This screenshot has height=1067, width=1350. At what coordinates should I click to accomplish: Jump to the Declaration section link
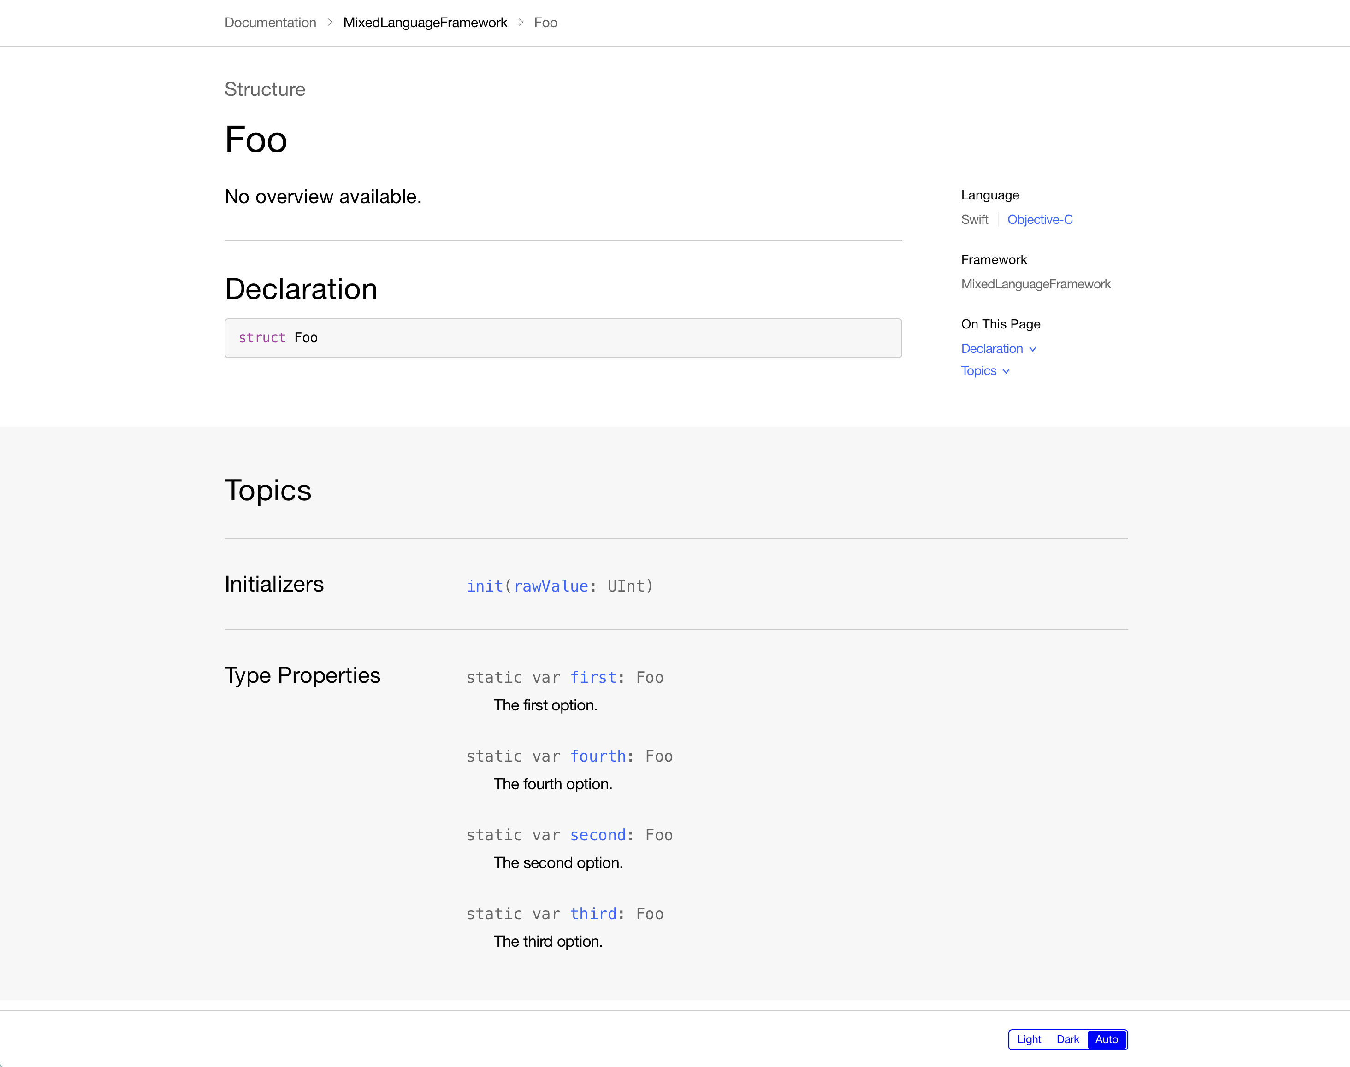click(991, 349)
